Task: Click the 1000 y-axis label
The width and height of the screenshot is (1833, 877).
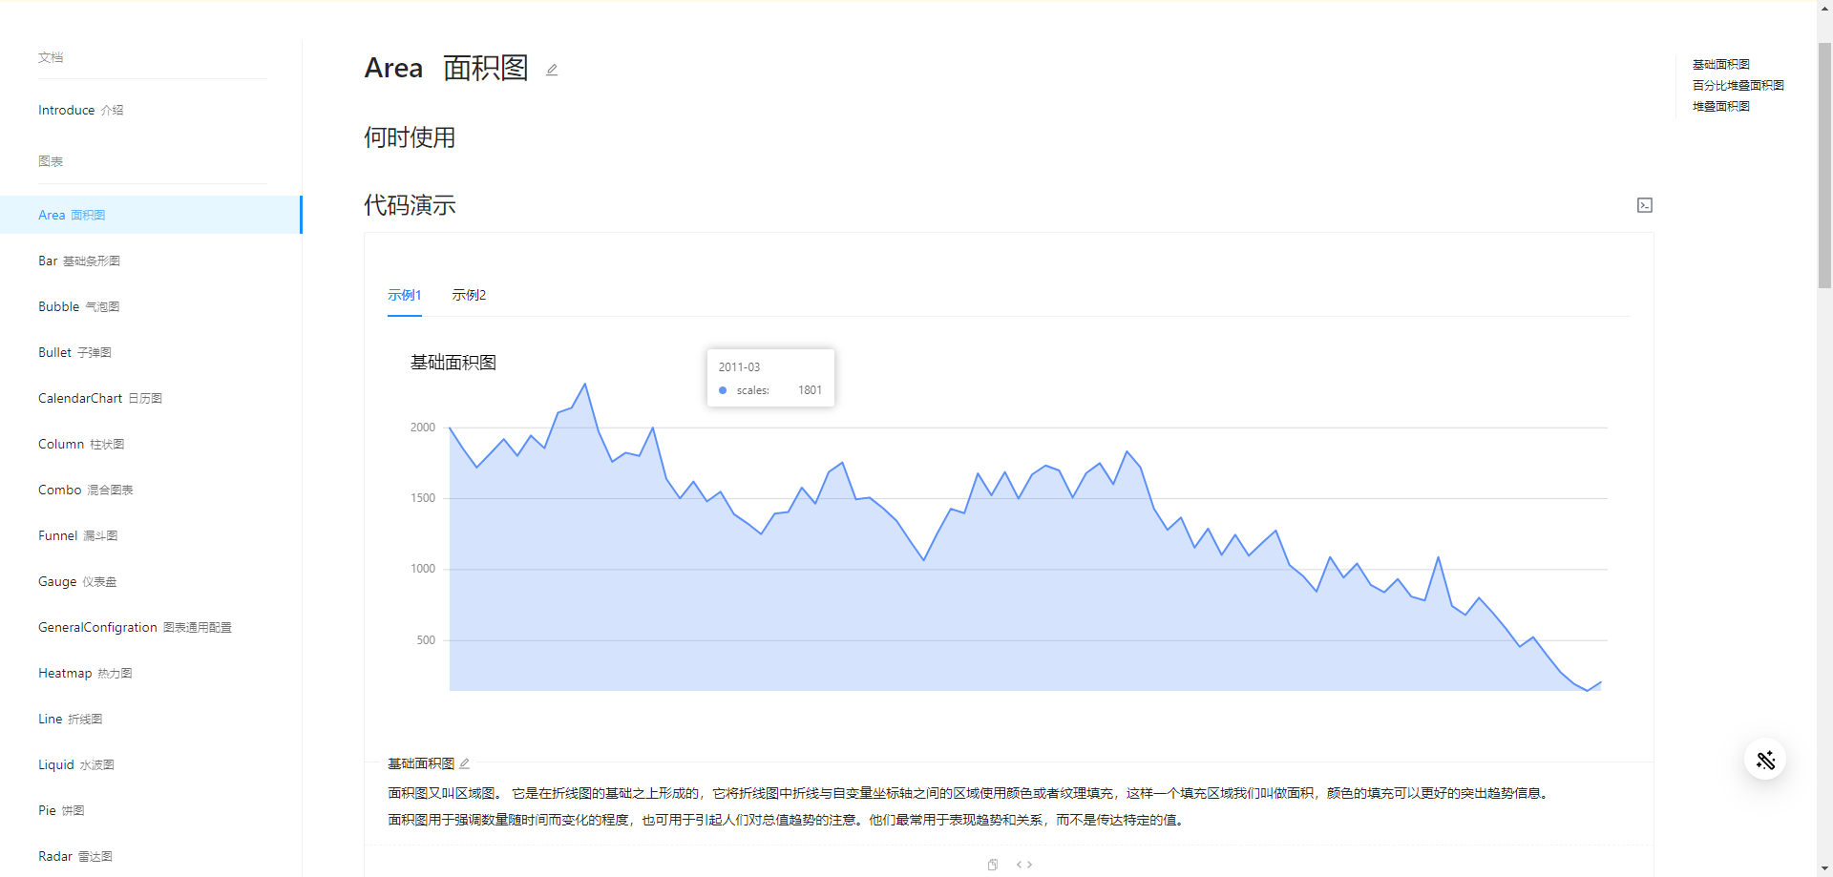Action: click(423, 569)
